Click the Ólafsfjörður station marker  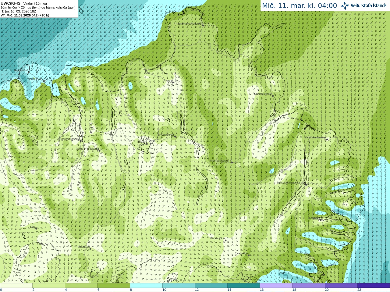44,81
